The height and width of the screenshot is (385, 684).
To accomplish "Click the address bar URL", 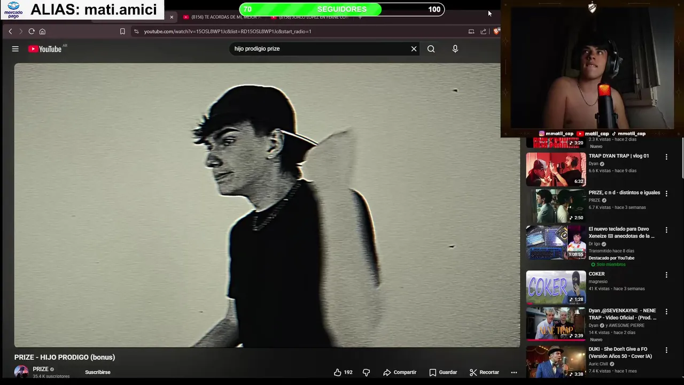I will click(x=228, y=32).
